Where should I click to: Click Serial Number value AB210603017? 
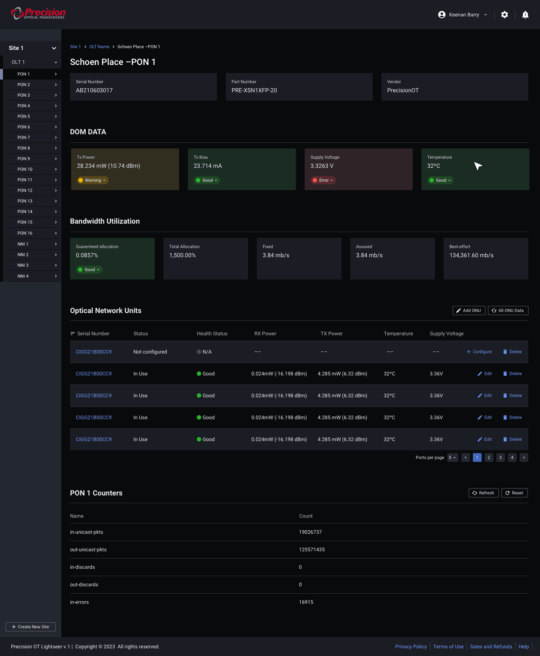(x=94, y=90)
